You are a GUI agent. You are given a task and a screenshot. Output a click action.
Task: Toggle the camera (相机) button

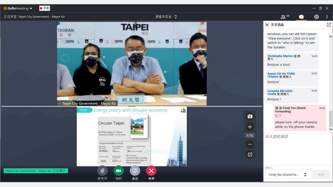[x=118, y=171]
